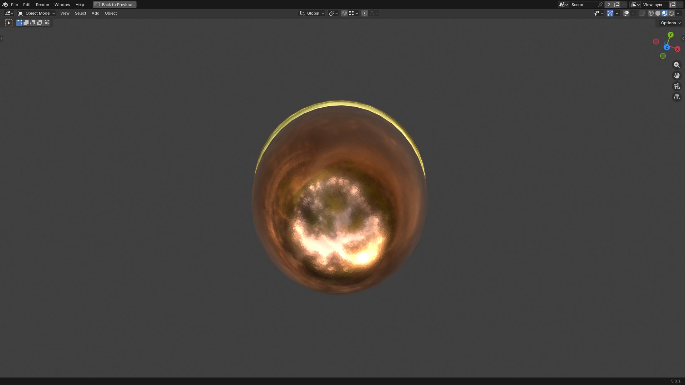Open the Edit menu
The height and width of the screenshot is (385, 685).
coord(27,5)
